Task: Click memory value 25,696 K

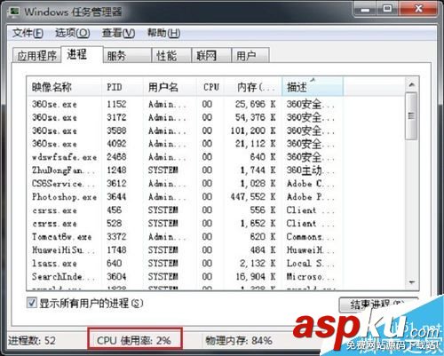Action: [256, 104]
